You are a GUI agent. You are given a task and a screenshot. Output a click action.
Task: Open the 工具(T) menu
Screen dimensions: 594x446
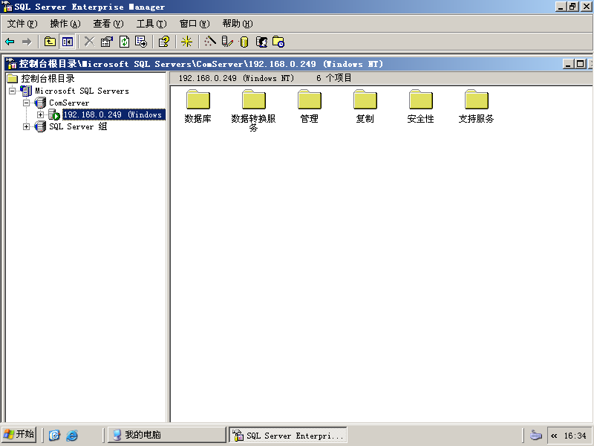pos(151,24)
